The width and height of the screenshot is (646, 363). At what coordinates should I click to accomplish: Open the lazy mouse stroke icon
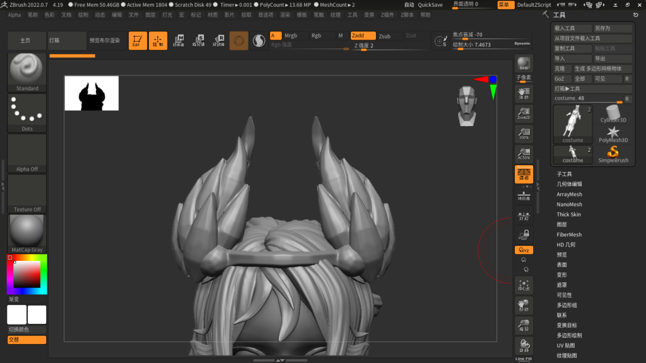click(x=440, y=41)
